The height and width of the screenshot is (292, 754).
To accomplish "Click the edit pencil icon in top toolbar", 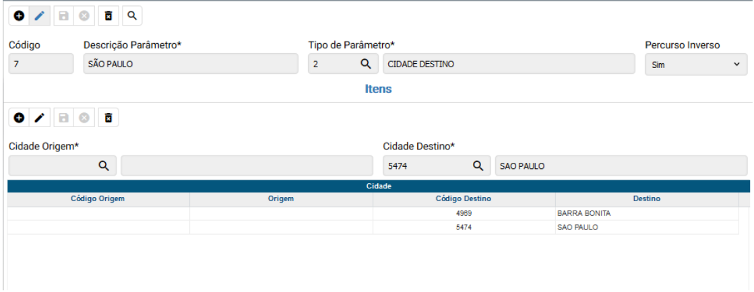I will coord(40,15).
